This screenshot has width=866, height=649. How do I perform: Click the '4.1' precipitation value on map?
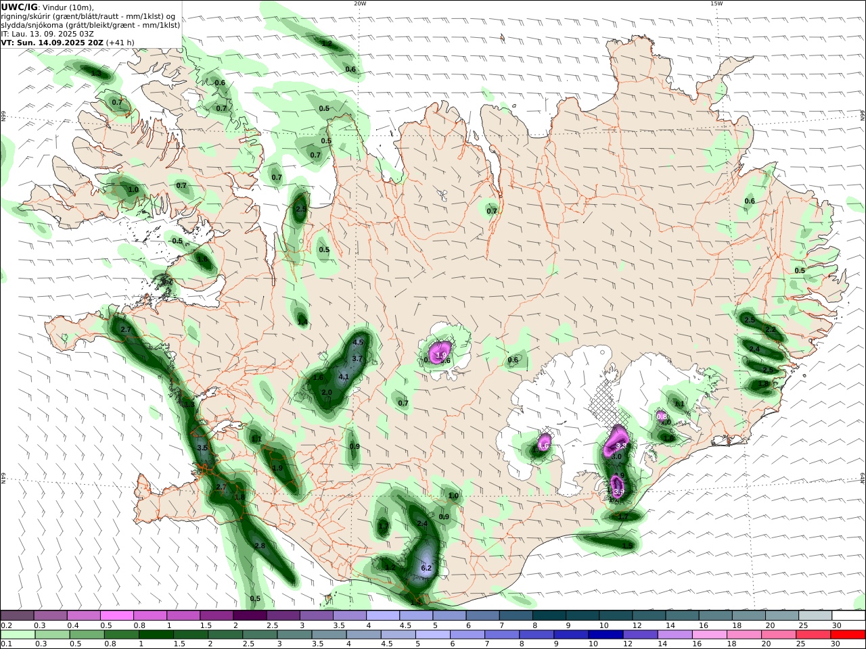[x=344, y=377]
